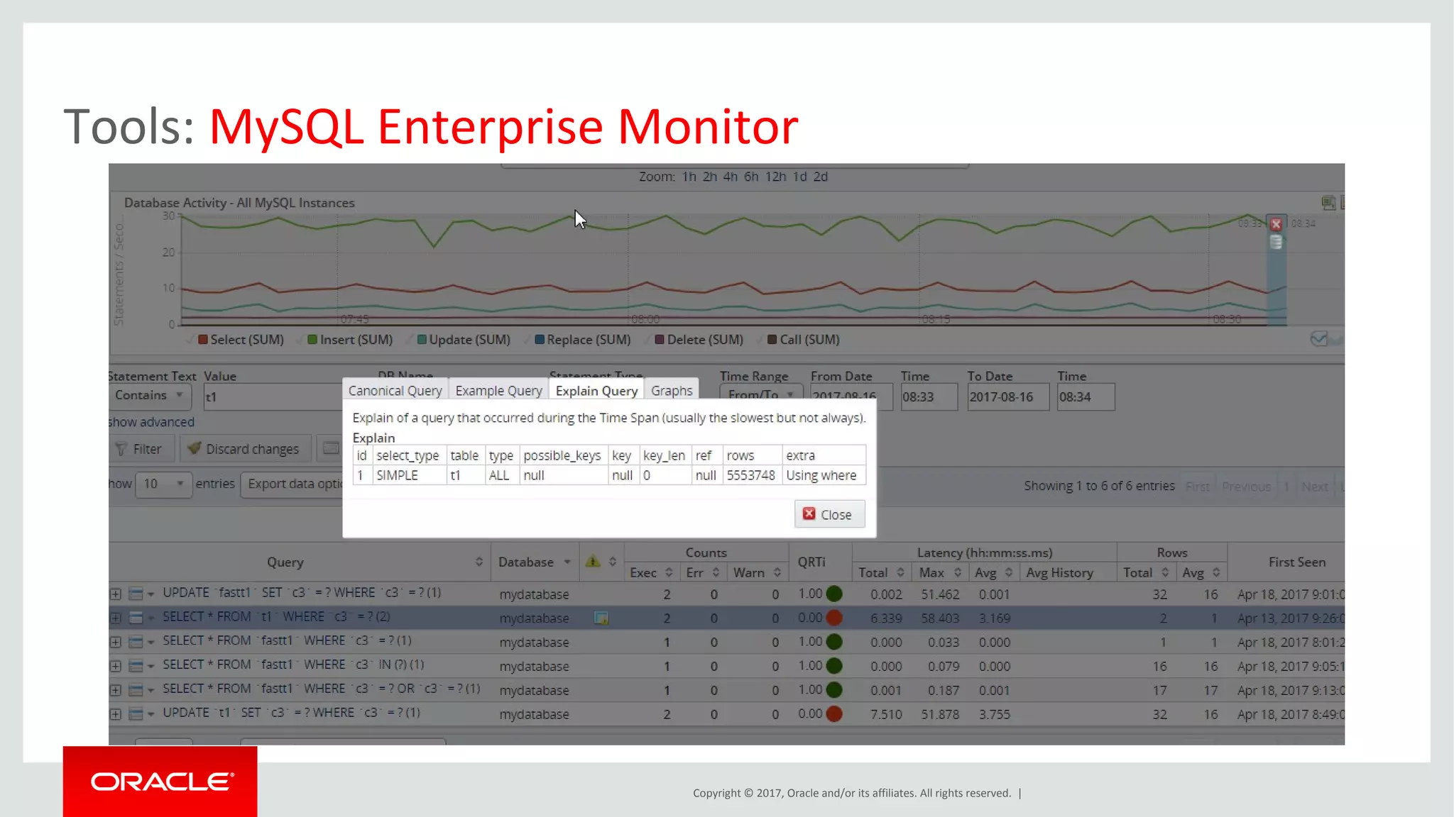Set chart zoom to 2d
The width and height of the screenshot is (1454, 817).
[821, 177]
